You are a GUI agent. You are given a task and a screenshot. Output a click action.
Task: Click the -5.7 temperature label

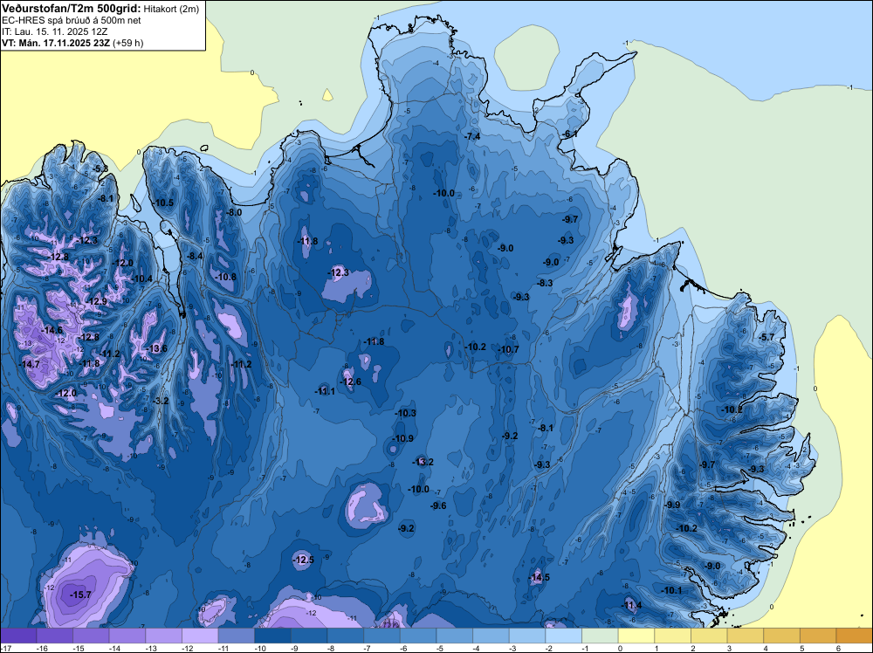766,337
